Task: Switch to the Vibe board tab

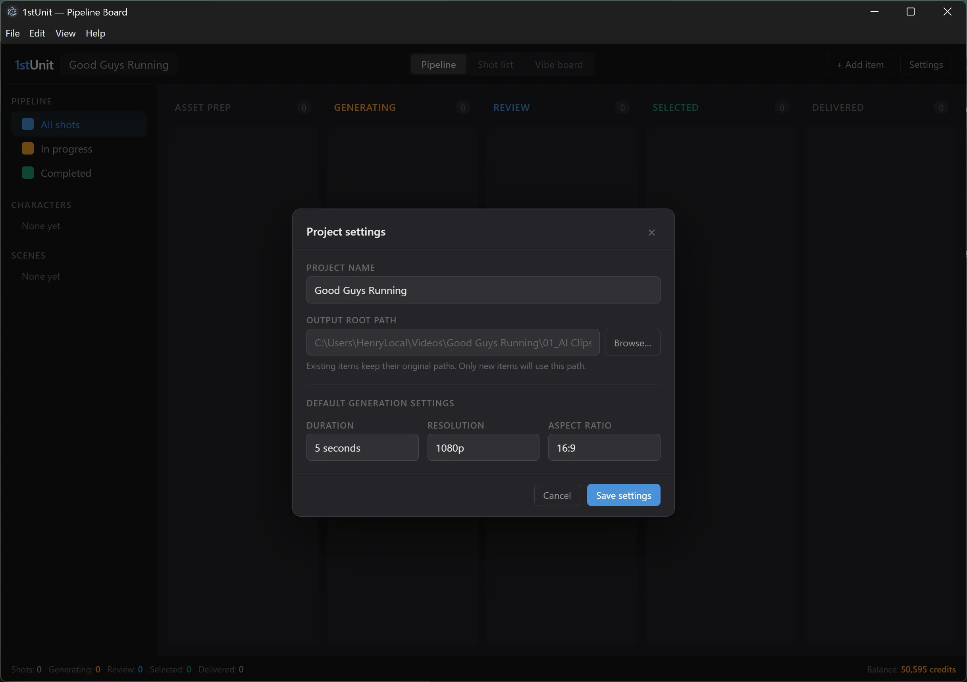Action: [559, 64]
